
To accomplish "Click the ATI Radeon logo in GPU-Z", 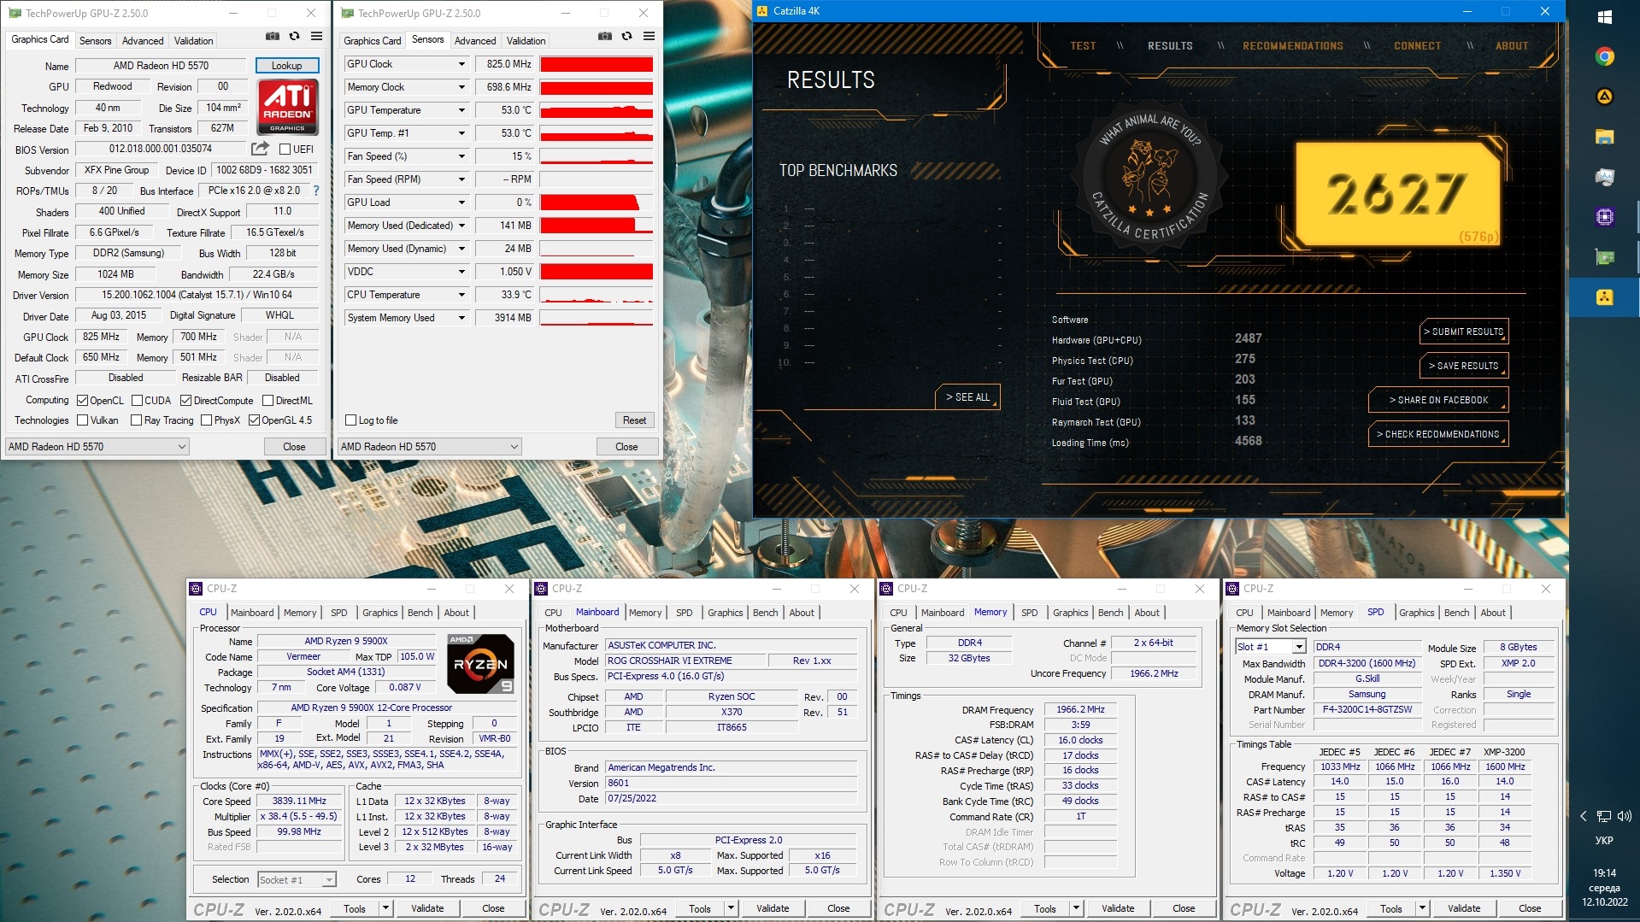I will tap(288, 107).
